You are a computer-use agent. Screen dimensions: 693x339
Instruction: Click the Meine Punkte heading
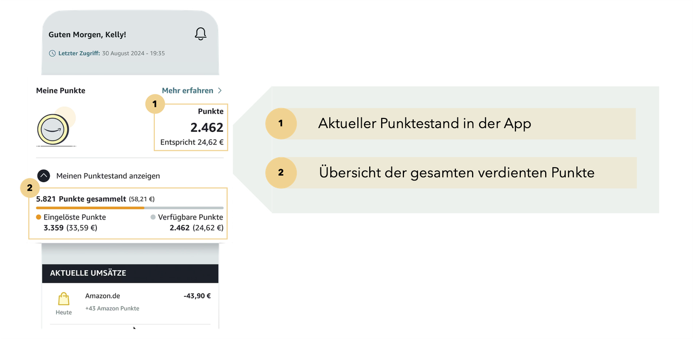[x=61, y=91]
